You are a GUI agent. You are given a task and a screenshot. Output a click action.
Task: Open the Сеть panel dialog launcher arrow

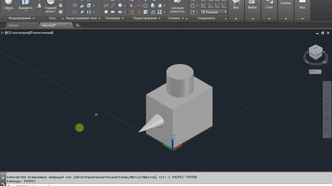click(x=62, y=19)
